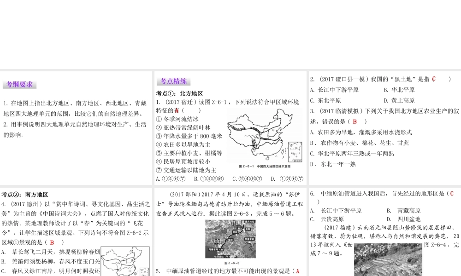The height and width of the screenshot is (276, 461).
Task: Select the heading 考点②：南方地区
Action: click(25, 195)
